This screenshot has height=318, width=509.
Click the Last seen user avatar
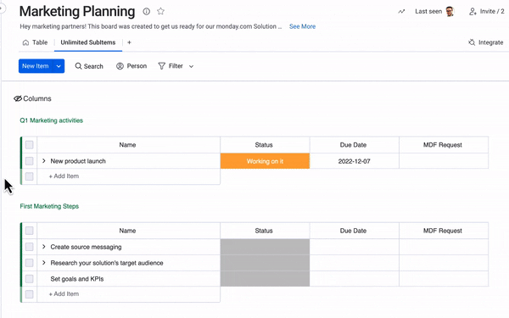(x=450, y=11)
